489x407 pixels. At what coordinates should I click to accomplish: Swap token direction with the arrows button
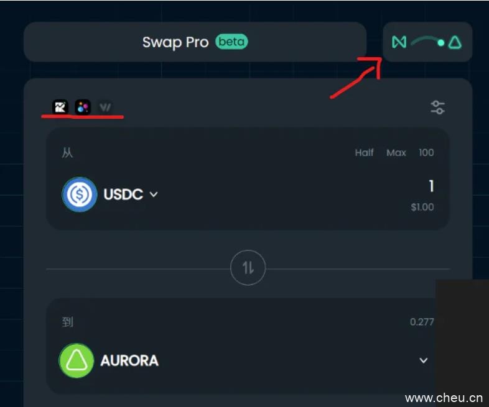click(248, 267)
